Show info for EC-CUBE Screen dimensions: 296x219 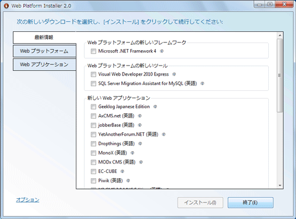click(x=123, y=171)
